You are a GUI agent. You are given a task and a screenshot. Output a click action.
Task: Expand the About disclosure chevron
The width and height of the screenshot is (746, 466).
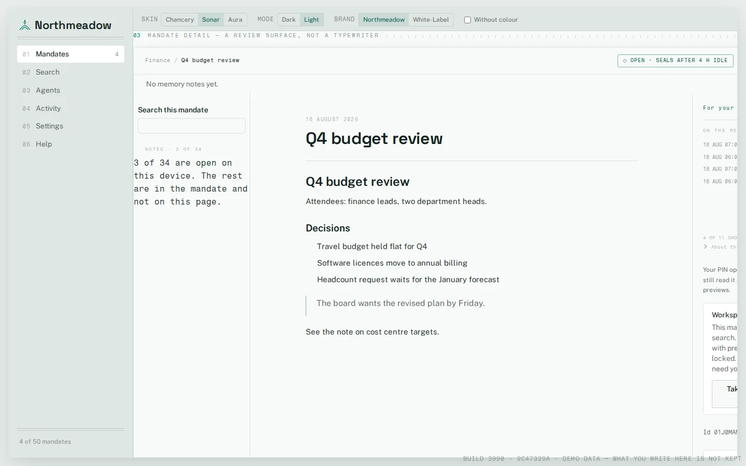tap(706, 246)
